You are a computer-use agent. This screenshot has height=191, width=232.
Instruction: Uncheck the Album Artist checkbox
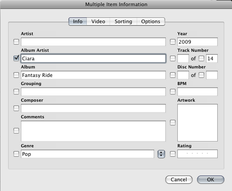pos(16,58)
